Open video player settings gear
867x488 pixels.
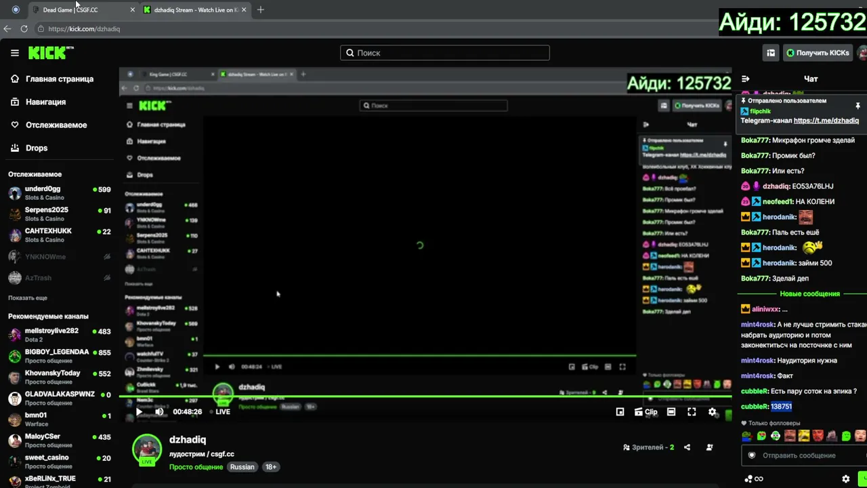pos(712,411)
